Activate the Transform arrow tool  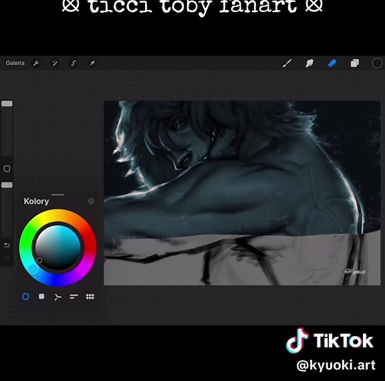[92, 63]
